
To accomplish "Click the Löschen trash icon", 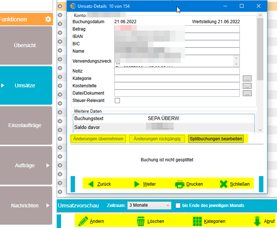I will [x=141, y=221].
